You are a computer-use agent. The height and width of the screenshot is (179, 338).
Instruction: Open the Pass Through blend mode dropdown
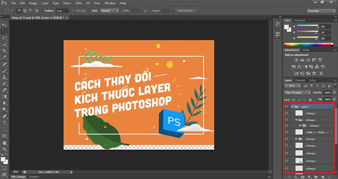pos(297,93)
